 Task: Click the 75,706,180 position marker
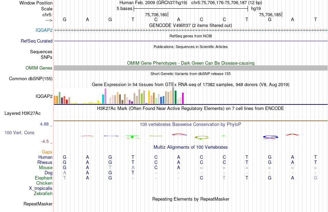click(156, 15)
